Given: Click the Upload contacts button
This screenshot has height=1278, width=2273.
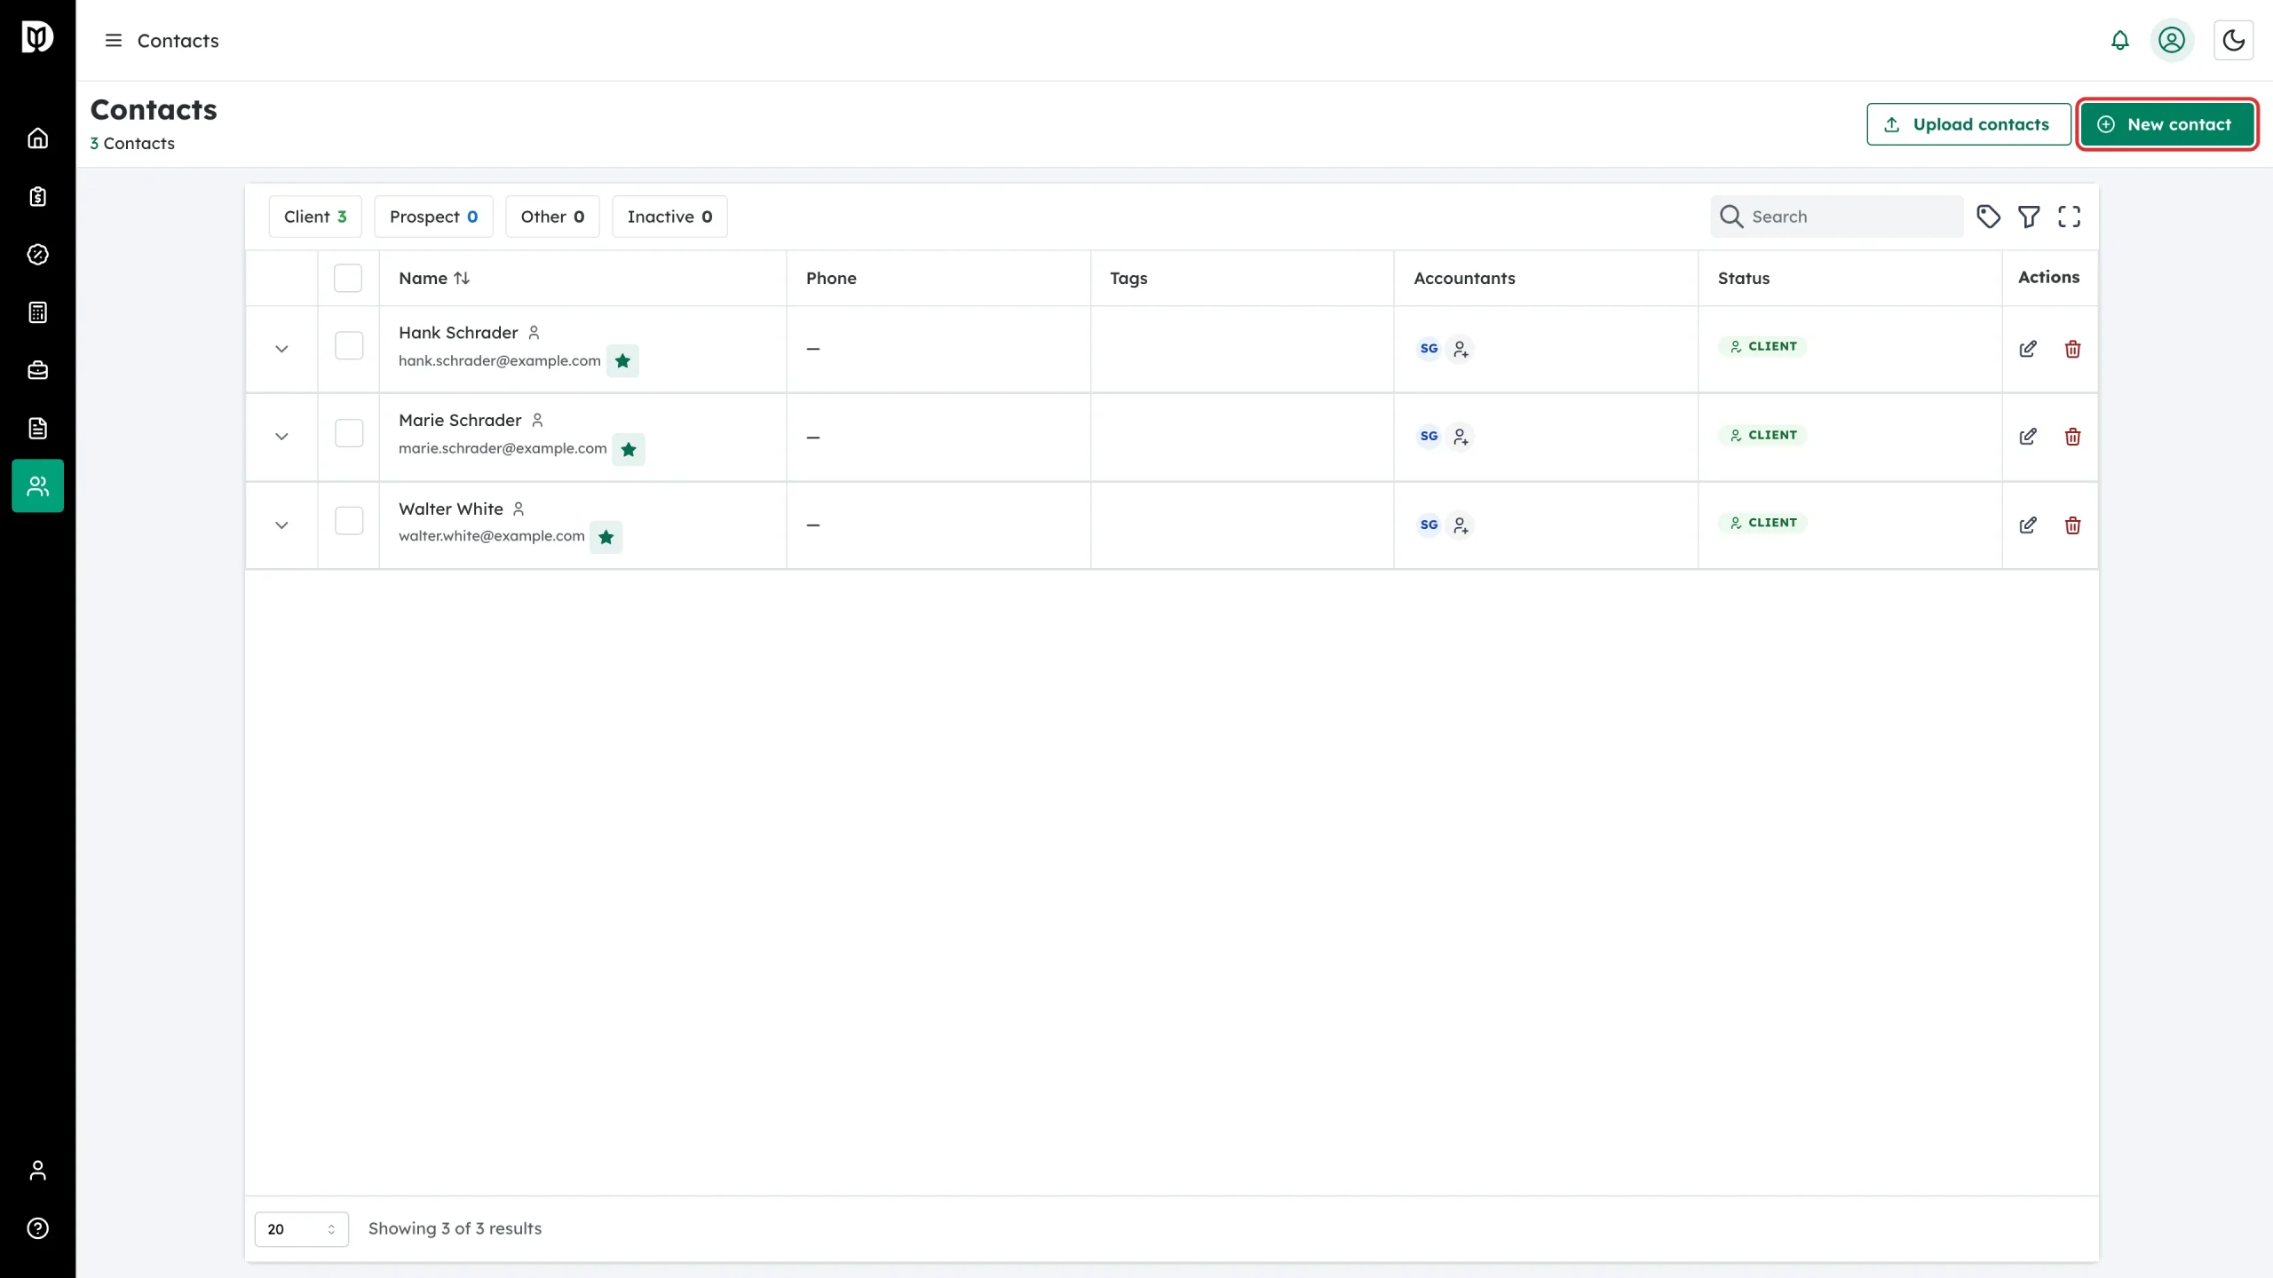Looking at the screenshot, I should click(1968, 124).
